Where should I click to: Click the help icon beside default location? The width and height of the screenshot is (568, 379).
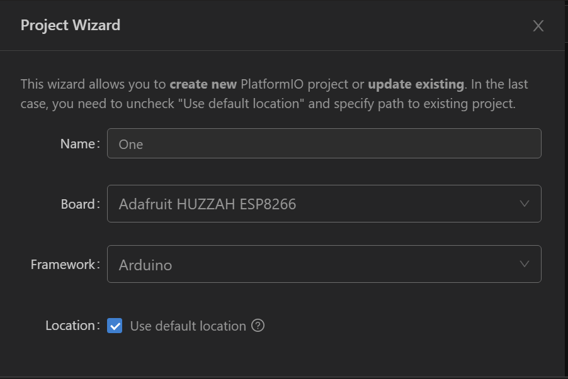click(258, 326)
